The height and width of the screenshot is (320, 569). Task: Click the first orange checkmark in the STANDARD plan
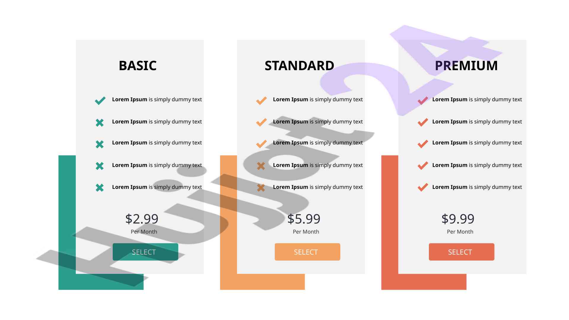pos(261,101)
